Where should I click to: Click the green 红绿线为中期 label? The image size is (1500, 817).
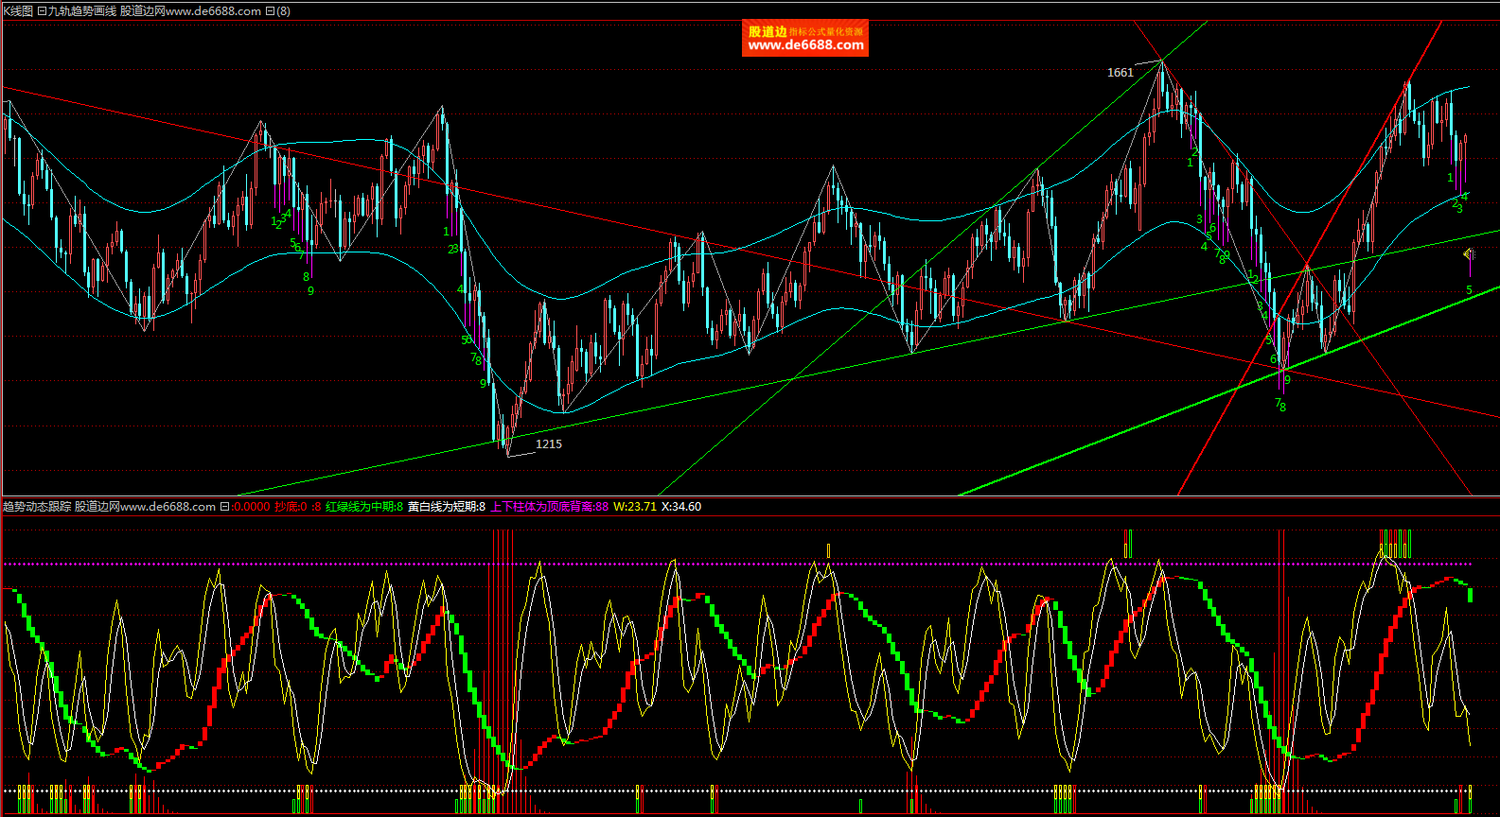(364, 507)
